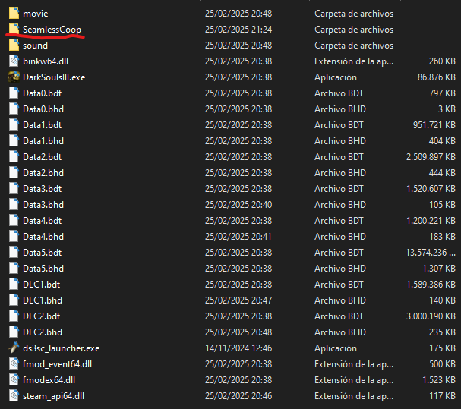Click the Data4.bdt file icon
The image size is (461, 409).
[14, 221]
